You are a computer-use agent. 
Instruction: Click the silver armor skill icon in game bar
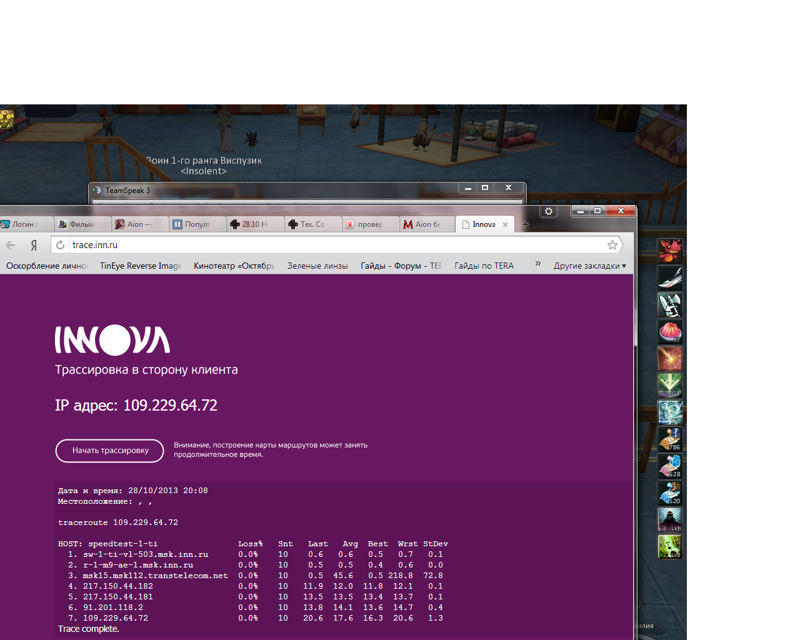click(670, 304)
